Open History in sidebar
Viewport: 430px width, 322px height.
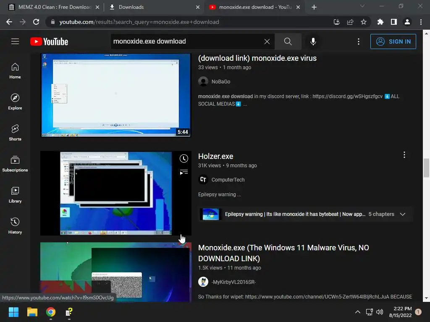click(x=15, y=226)
